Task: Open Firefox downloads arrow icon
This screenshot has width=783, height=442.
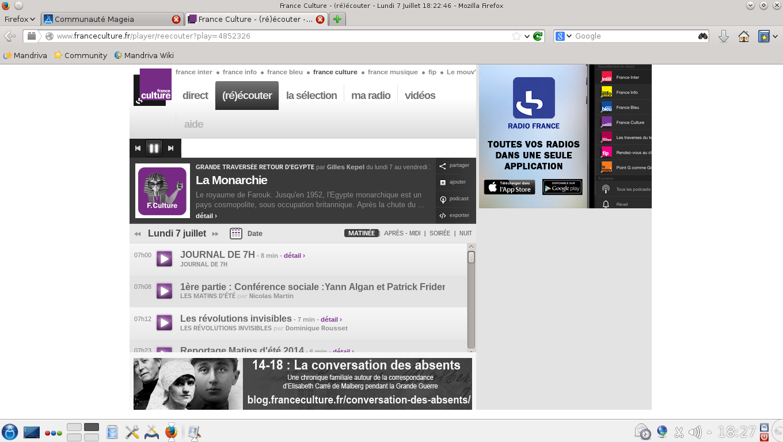Action: pos(724,36)
